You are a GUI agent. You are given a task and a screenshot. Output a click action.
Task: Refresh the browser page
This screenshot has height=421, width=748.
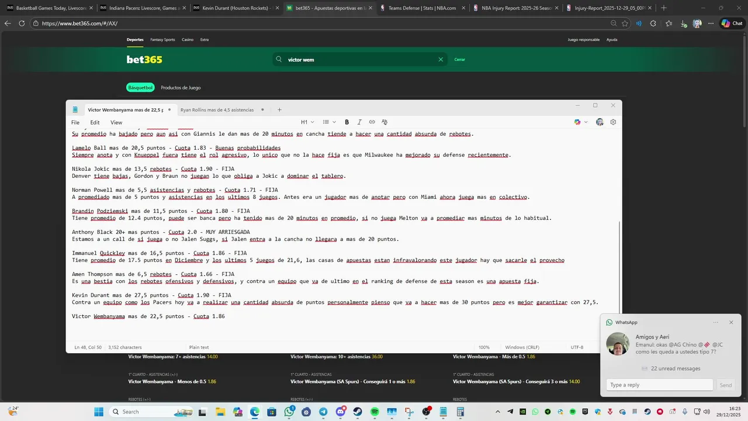coord(22,23)
